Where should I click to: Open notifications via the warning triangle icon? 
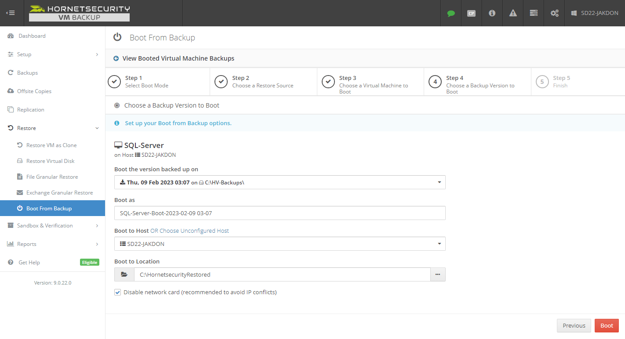(512, 13)
